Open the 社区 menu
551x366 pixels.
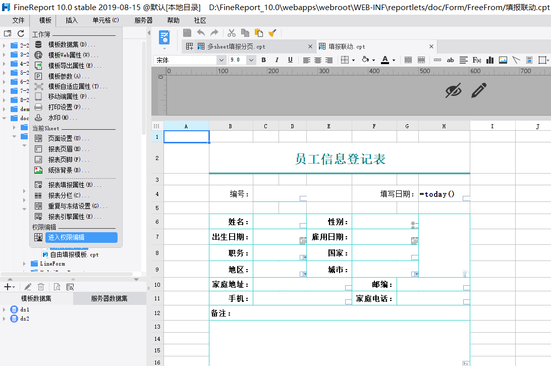(x=200, y=20)
